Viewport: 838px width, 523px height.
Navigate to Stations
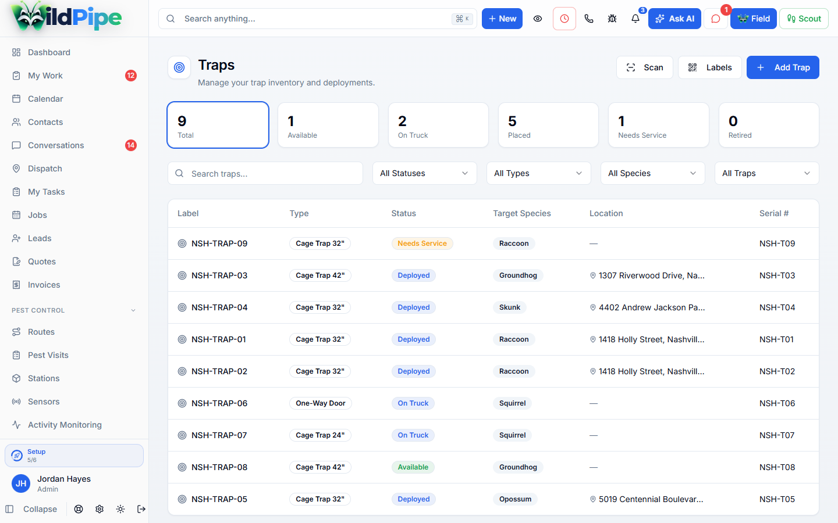tap(74, 378)
